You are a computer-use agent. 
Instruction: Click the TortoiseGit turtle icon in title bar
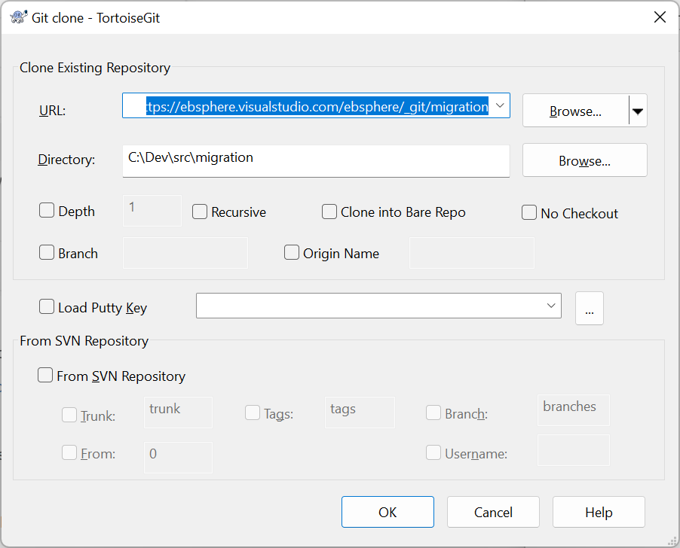coord(18,17)
